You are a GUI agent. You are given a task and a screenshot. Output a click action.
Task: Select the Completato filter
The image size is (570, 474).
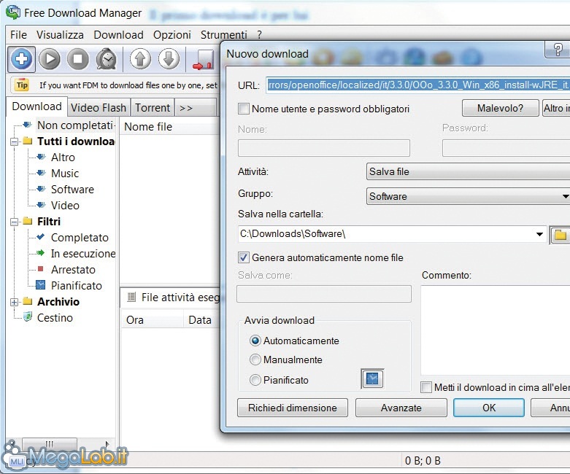pos(80,238)
